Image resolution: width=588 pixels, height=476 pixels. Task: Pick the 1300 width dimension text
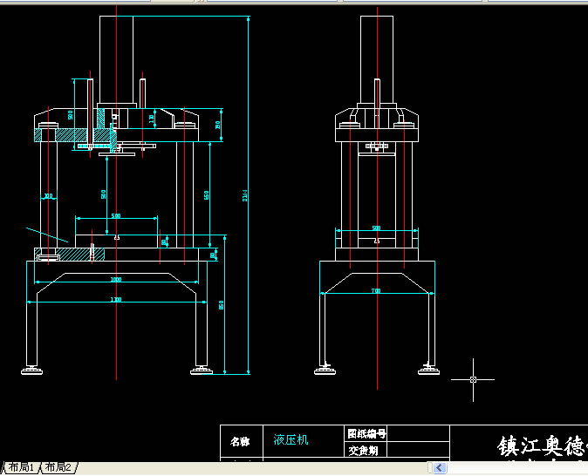click(115, 300)
